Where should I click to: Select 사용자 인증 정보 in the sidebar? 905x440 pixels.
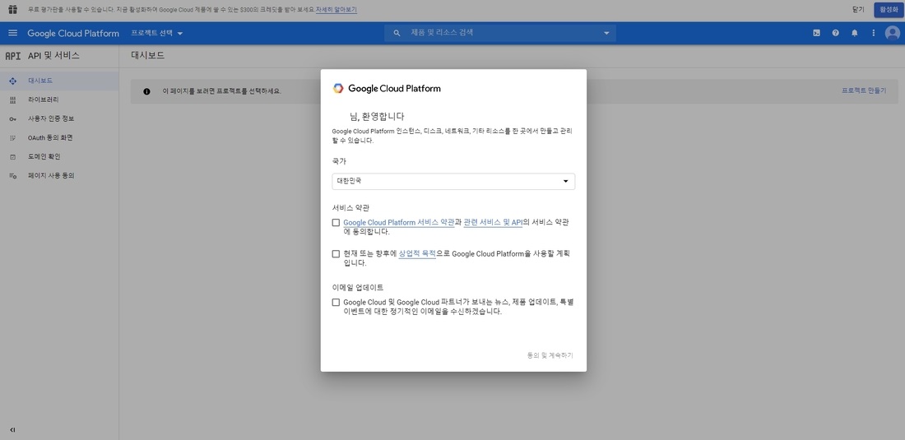[x=59, y=118]
